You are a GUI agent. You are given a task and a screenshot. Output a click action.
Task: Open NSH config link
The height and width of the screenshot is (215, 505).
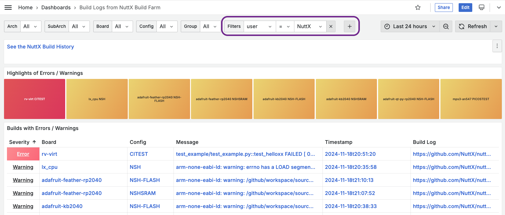pos(135,167)
